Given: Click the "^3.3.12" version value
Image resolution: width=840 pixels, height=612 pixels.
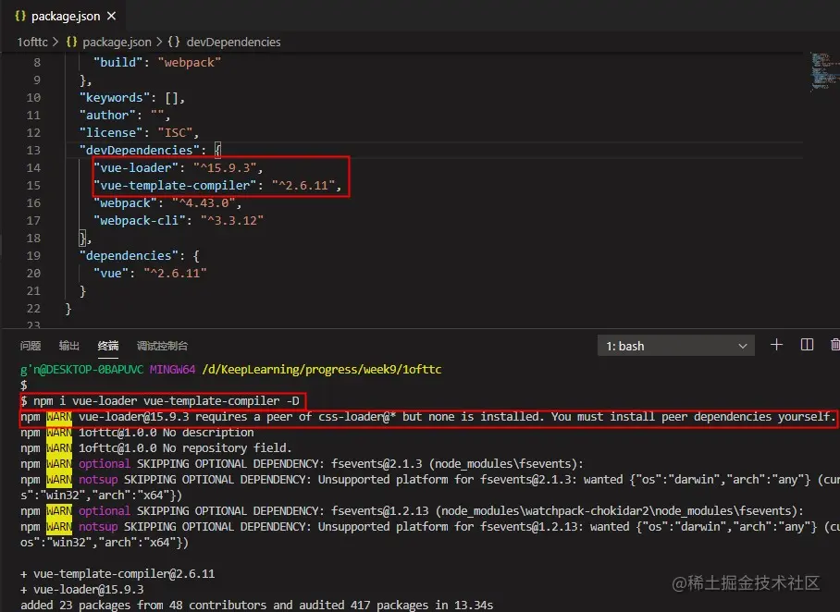Looking at the screenshot, I should coord(232,221).
